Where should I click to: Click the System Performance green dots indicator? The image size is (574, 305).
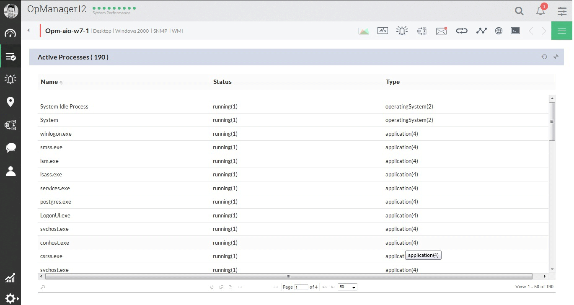[114, 8]
